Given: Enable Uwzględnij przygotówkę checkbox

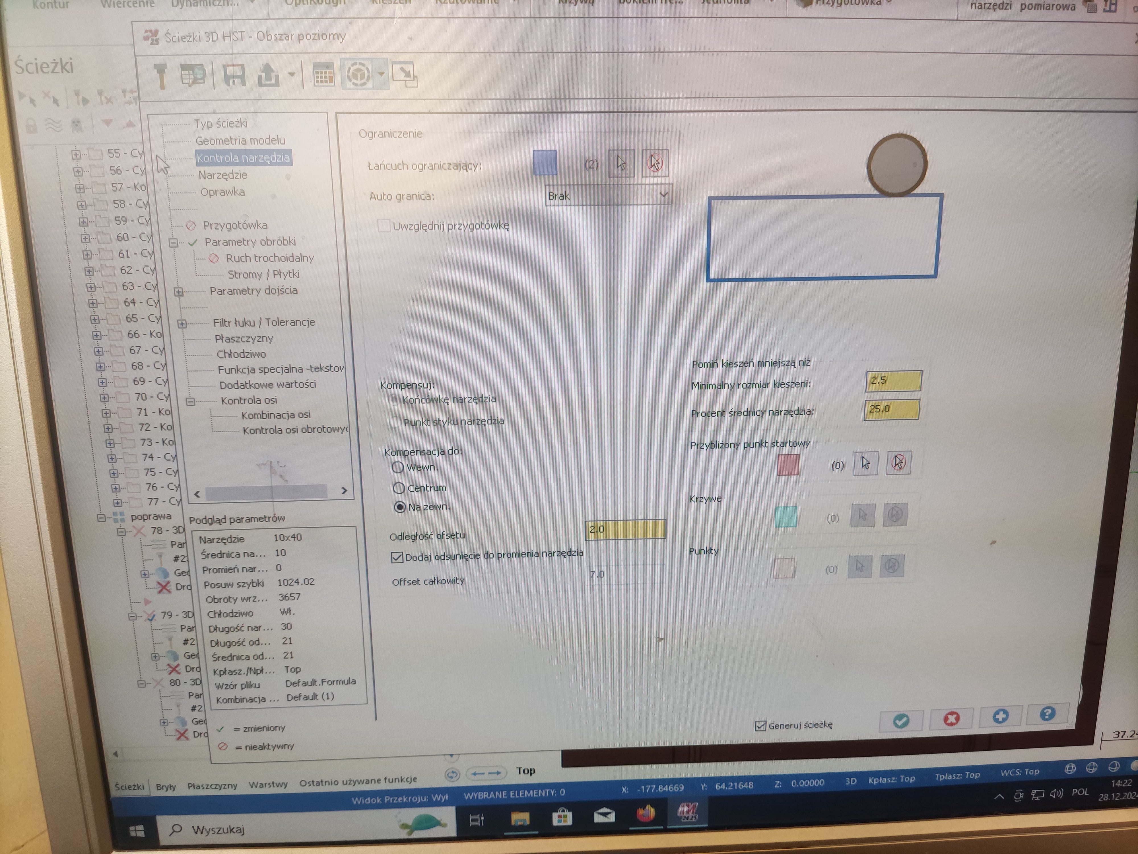Looking at the screenshot, I should point(384,225).
